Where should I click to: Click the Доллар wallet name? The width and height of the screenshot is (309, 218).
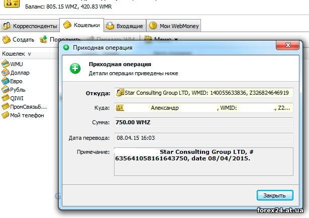point(20,73)
